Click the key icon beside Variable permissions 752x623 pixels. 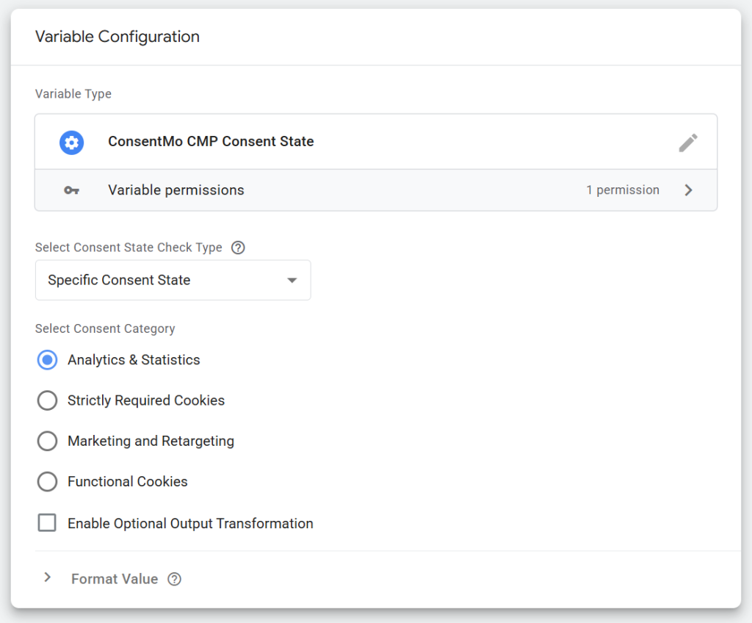(71, 190)
